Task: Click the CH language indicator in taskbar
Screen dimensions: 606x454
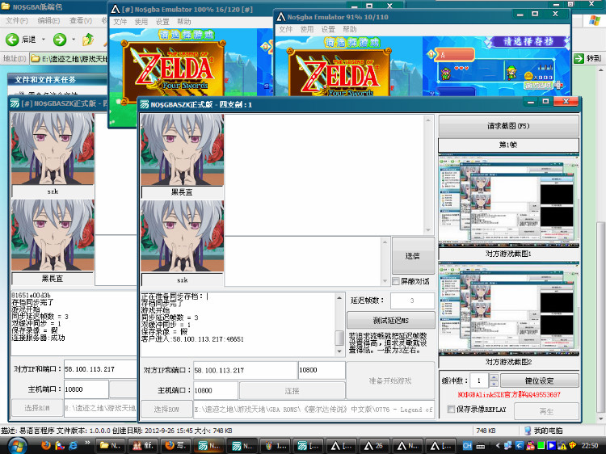Action: (x=467, y=445)
